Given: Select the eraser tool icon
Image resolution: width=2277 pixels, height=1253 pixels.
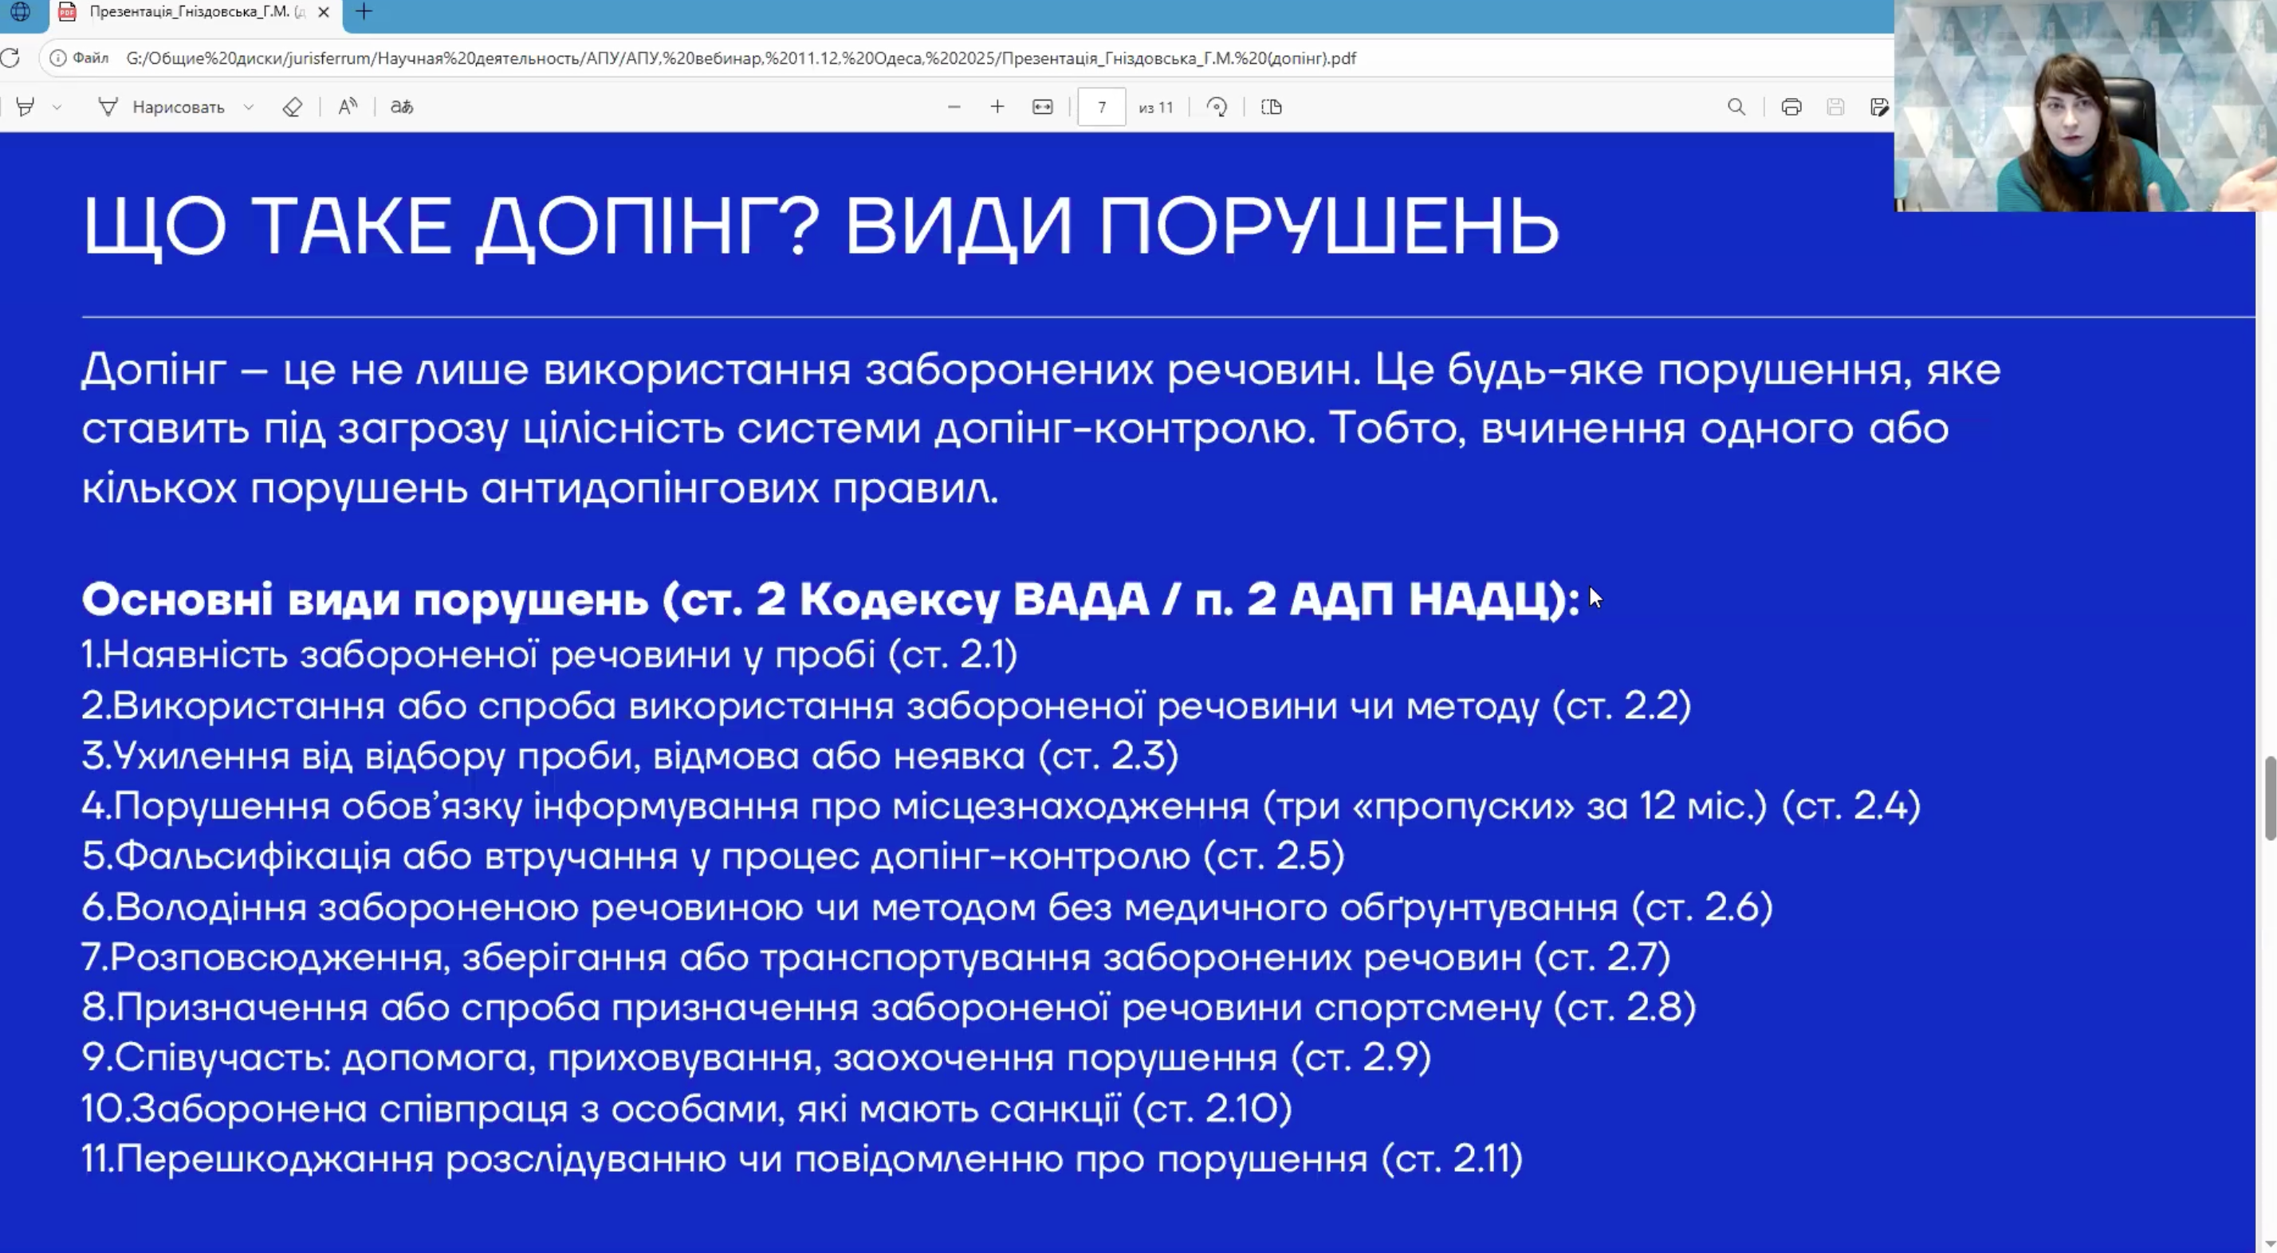Looking at the screenshot, I should click(293, 107).
